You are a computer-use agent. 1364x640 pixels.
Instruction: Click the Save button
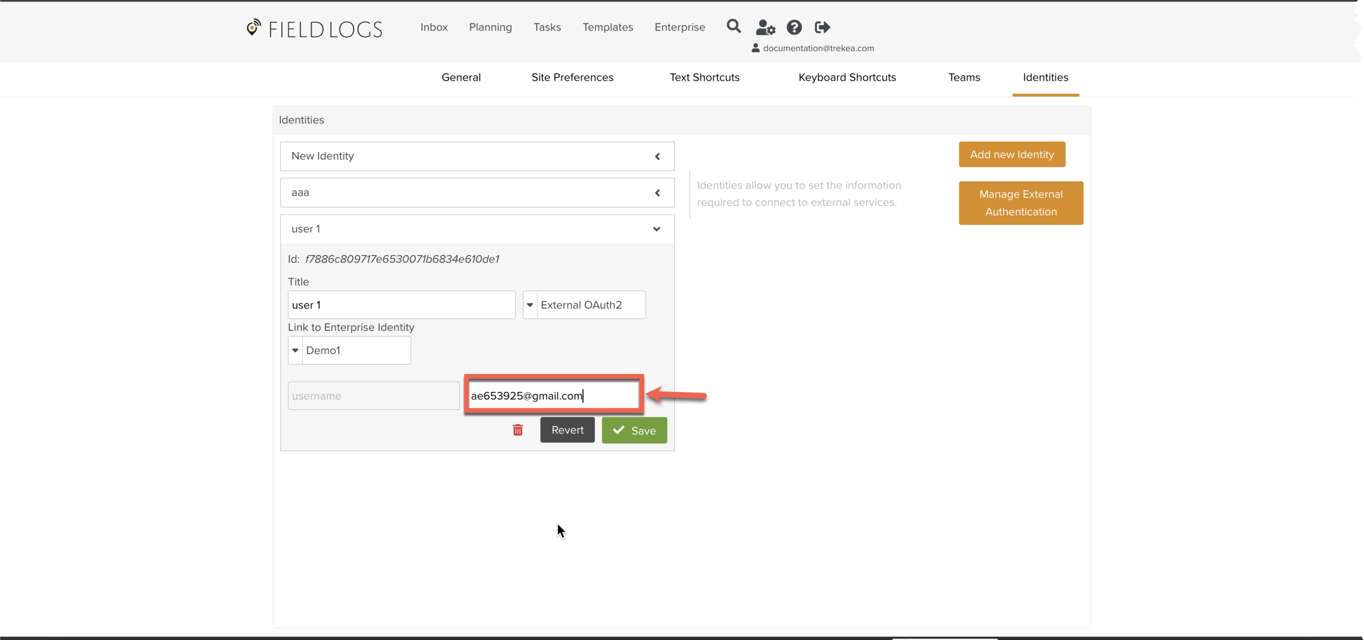[x=634, y=430]
